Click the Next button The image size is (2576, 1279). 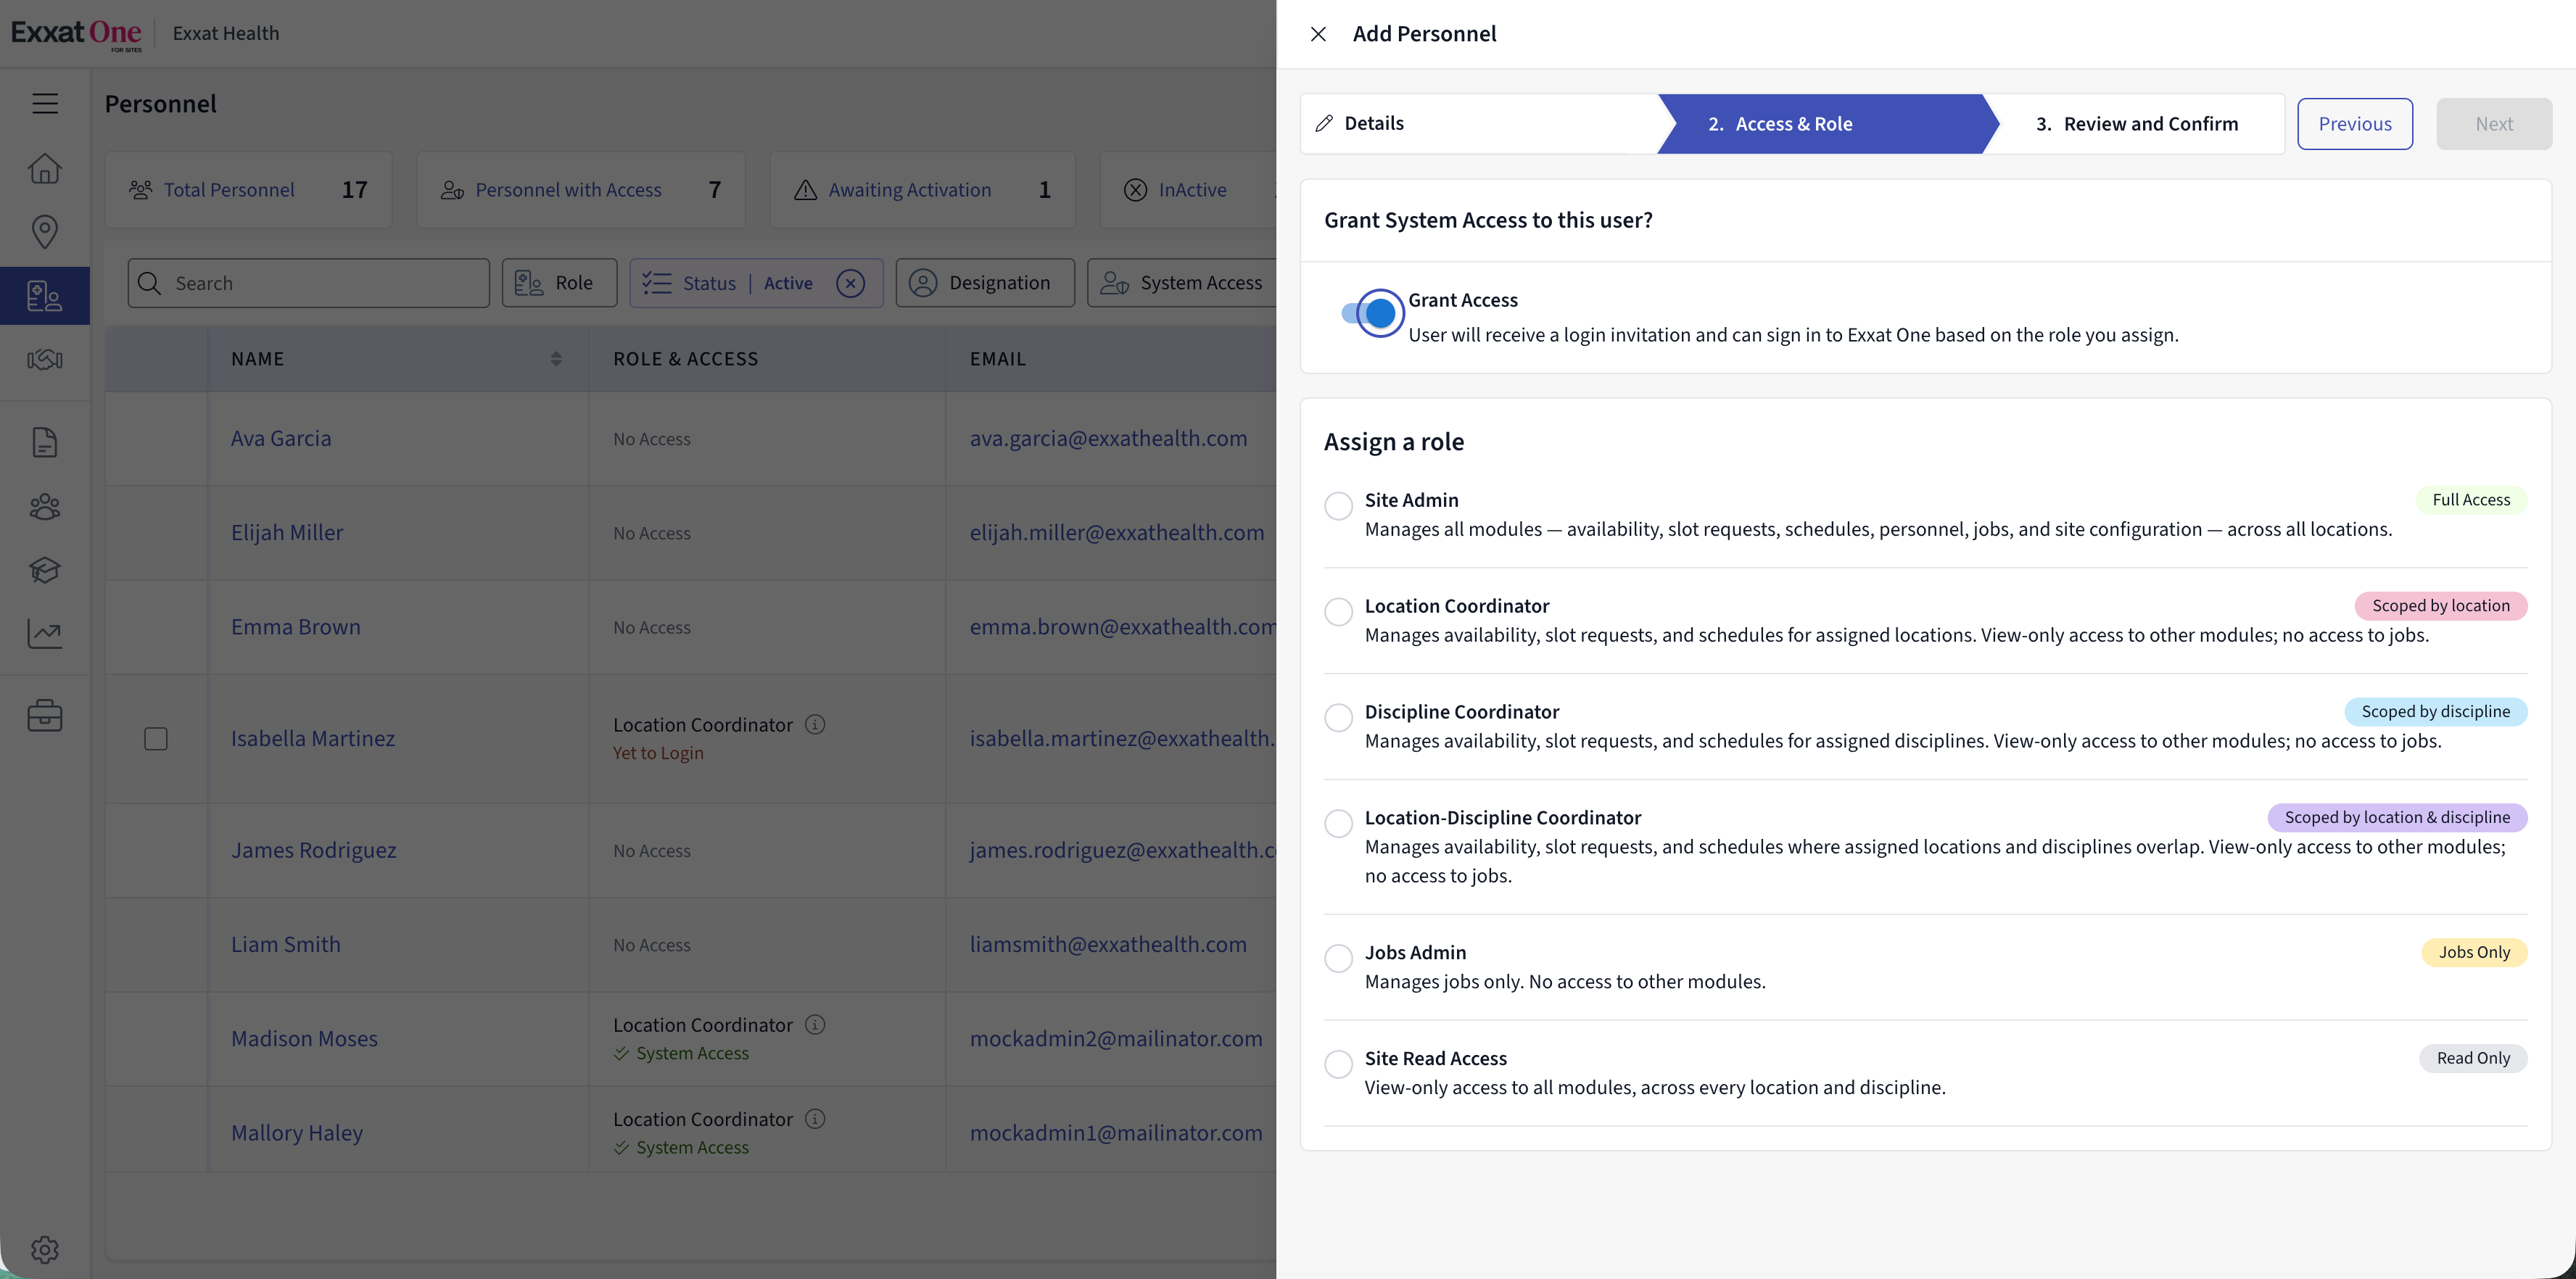click(2494, 124)
